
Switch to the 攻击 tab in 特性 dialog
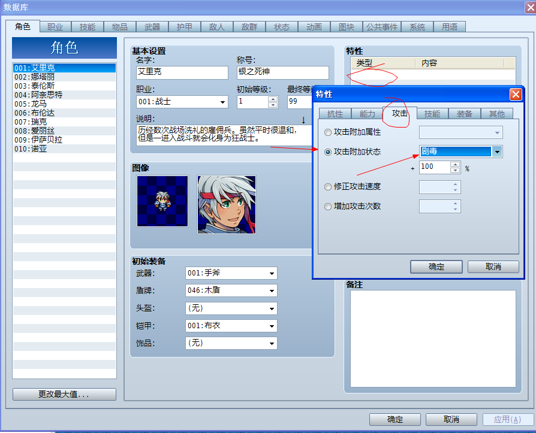[x=400, y=113]
